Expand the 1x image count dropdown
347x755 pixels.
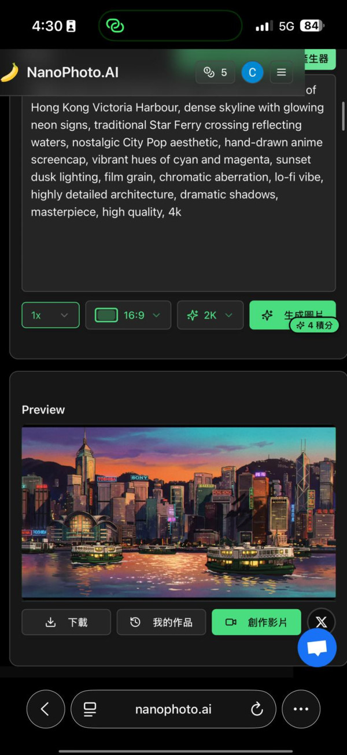point(50,315)
